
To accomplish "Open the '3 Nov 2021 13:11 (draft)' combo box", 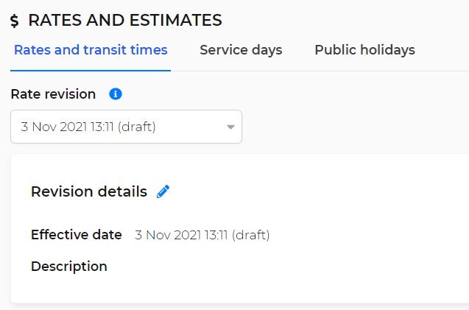I will coord(126,127).
